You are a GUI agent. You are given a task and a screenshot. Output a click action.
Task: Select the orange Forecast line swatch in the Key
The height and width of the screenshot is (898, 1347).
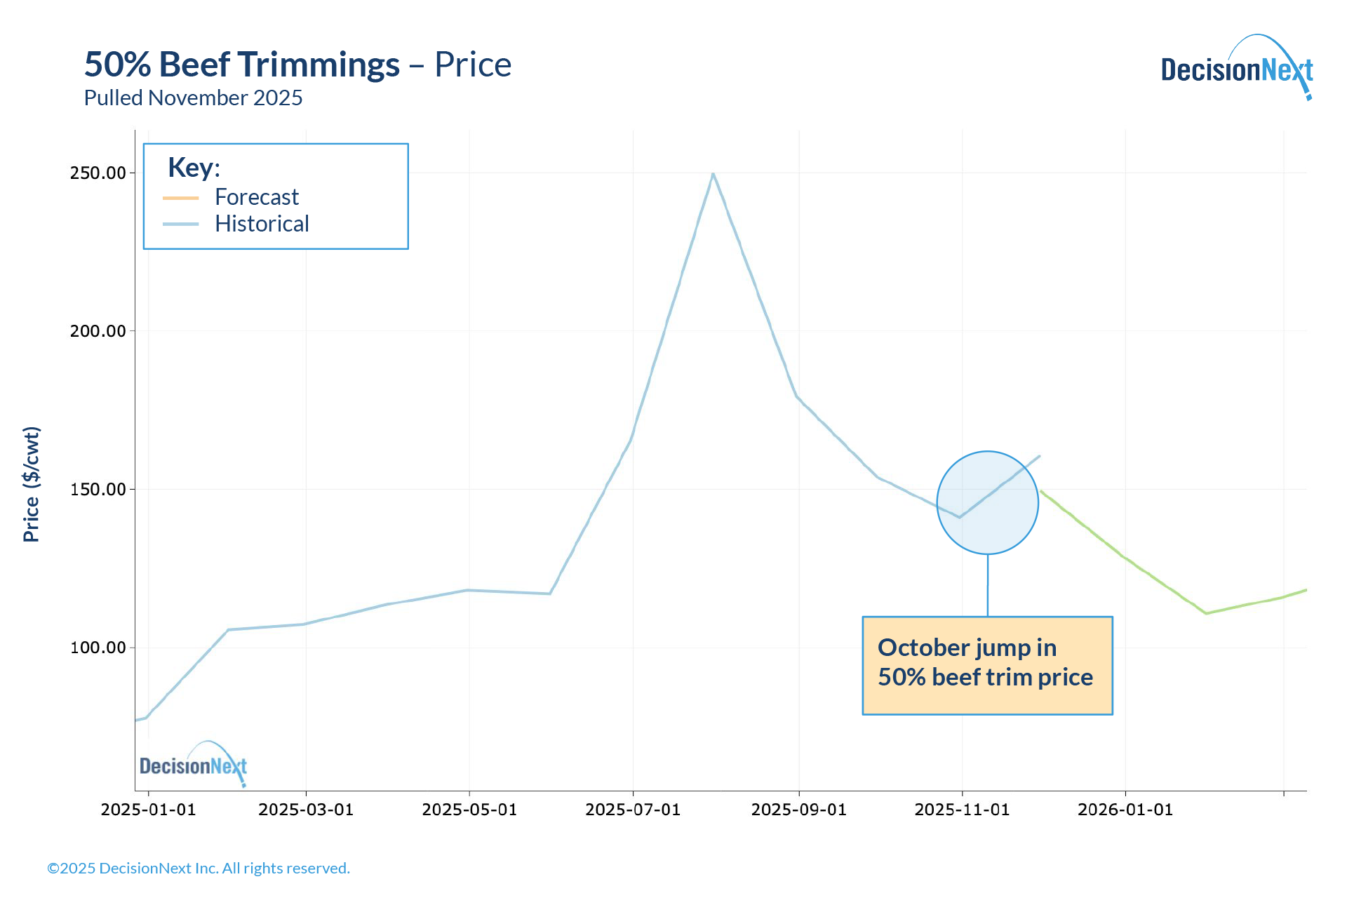(x=180, y=198)
